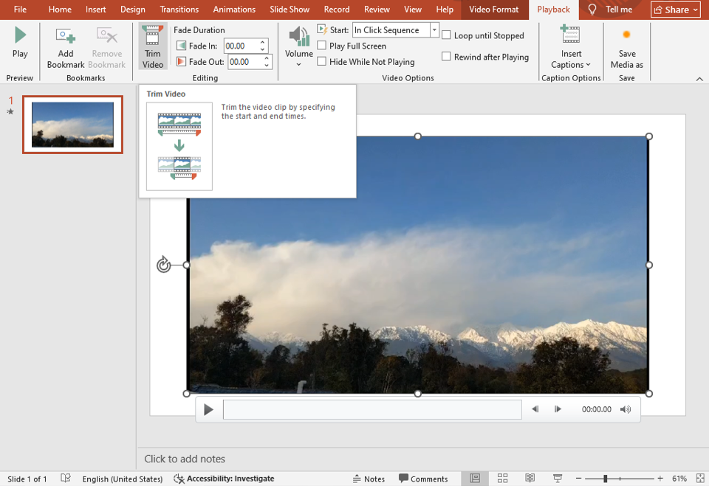This screenshot has height=486, width=709.
Task: Switch to Slide Sorter view icon
Action: pos(503,479)
